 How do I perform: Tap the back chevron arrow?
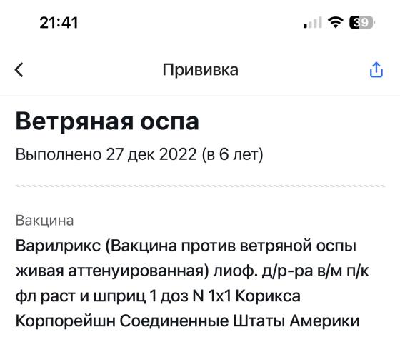[x=19, y=70]
